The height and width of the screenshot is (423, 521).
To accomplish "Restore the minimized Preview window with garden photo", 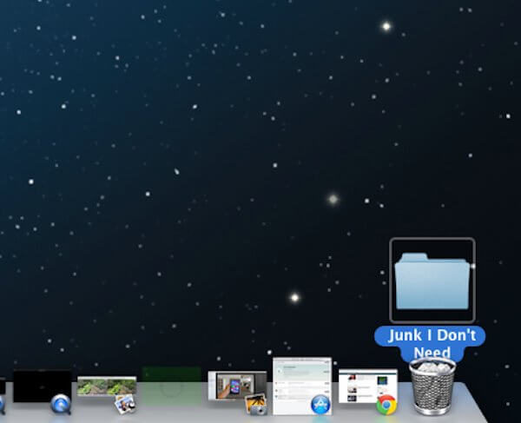I will tap(105, 386).
